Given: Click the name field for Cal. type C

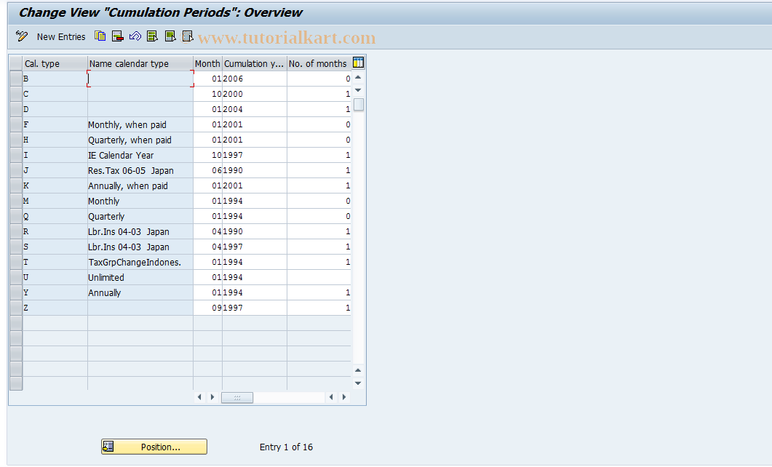Looking at the screenshot, I should 140,94.
